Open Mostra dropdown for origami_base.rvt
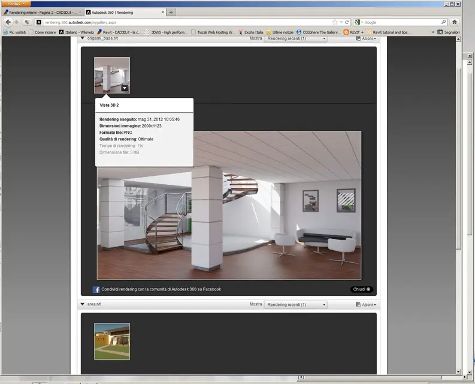This screenshot has width=475, height=384. pos(295,38)
